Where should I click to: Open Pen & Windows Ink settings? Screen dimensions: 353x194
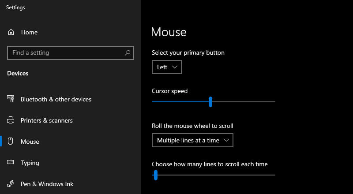click(47, 184)
